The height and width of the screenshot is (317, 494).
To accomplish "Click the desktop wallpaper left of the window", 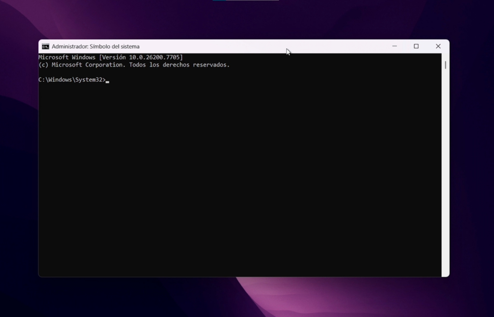I will (x=19, y=159).
